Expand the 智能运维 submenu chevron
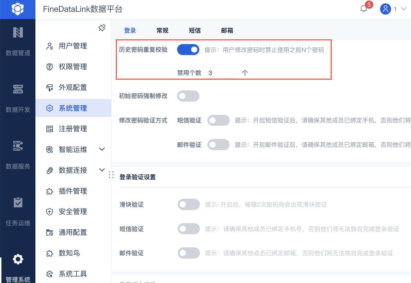 (x=102, y=149)
